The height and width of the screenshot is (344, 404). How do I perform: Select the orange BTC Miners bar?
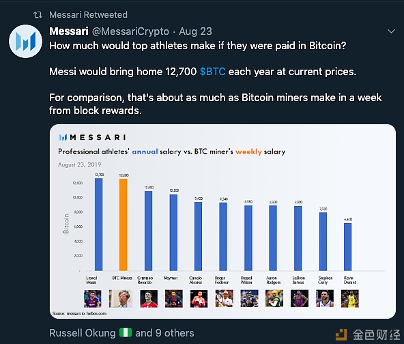coord(123,225)
